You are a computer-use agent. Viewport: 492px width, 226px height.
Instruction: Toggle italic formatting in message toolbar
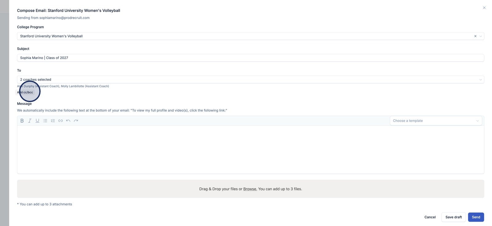[30, 121]
